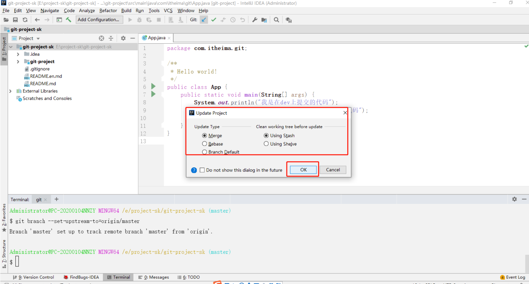Screen dimensions: 529x284
Task: Click the Build project hammer icon
Action: pos(69,20)
